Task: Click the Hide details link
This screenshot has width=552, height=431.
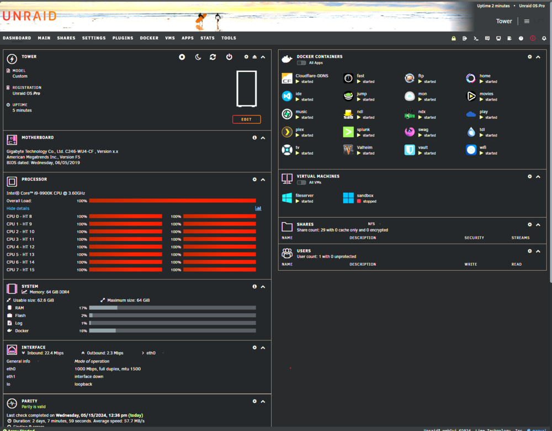Action: [18, 209]
